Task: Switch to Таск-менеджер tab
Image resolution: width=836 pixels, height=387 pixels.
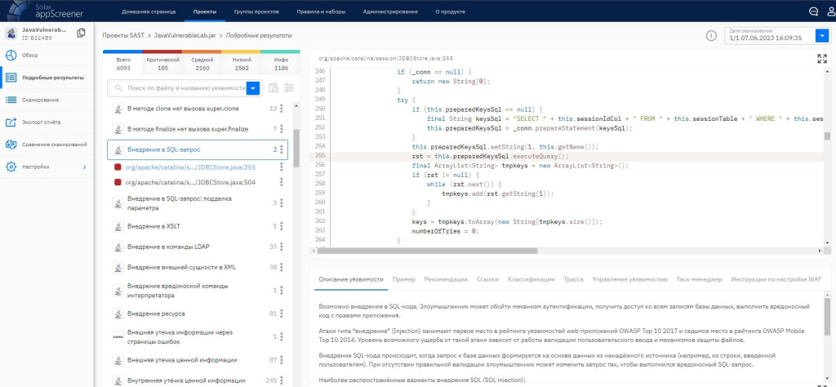Action: 699,279
